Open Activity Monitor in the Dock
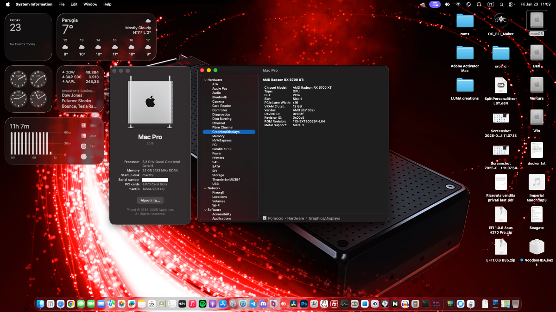The image size is (556, 312). pyautogui.click(x=344, y=304)
